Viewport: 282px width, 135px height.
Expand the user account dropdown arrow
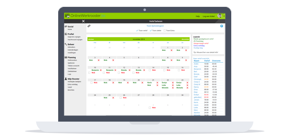(224, 16)
